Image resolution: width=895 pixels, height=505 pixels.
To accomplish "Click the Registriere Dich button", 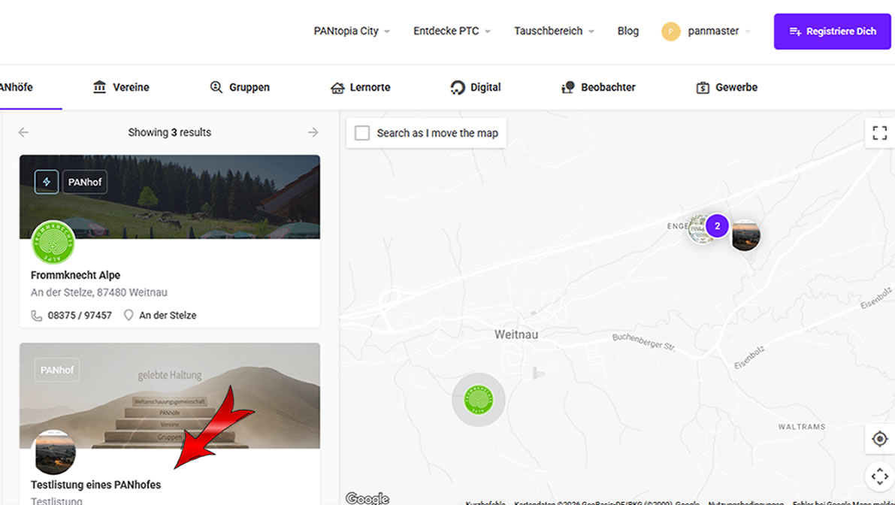I will click(x=832, y=32).
